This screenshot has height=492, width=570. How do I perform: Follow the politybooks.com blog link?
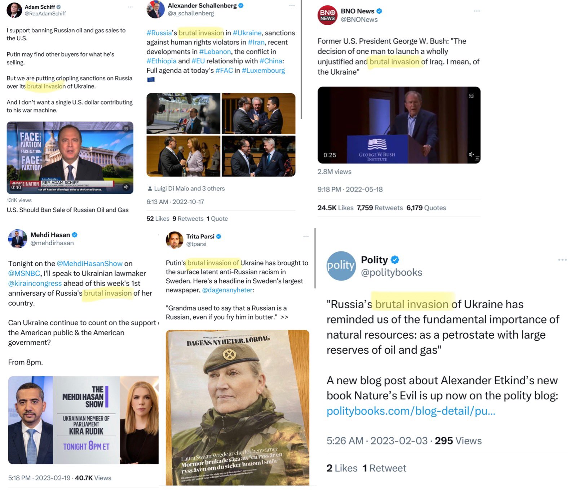click(x=411, y=411)
